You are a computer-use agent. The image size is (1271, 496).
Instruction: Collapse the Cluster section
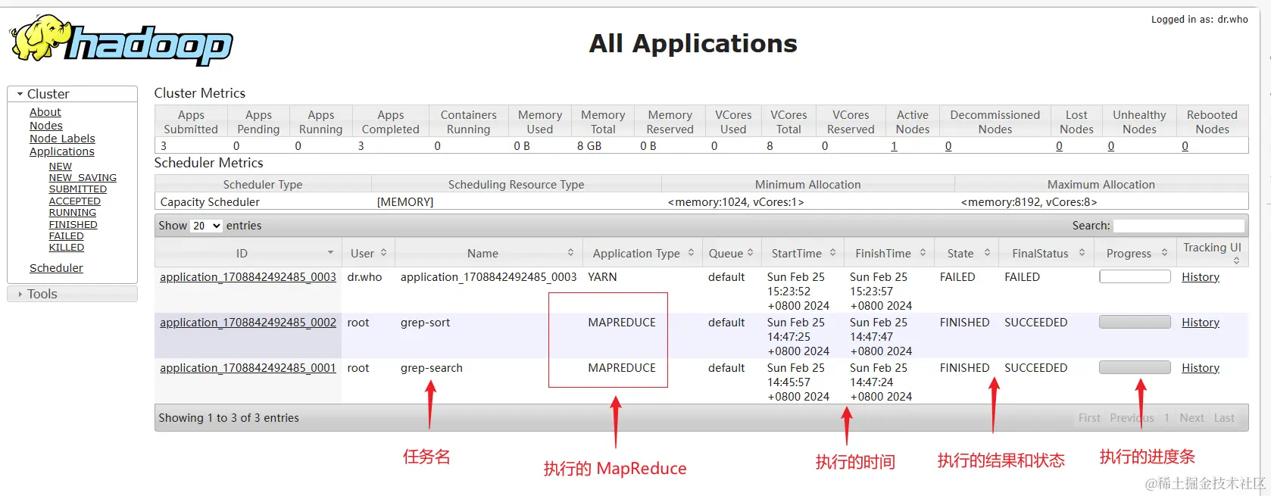point(73,94)
